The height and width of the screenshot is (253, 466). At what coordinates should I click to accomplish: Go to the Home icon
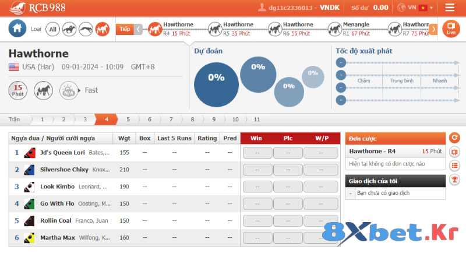(17, 28)
